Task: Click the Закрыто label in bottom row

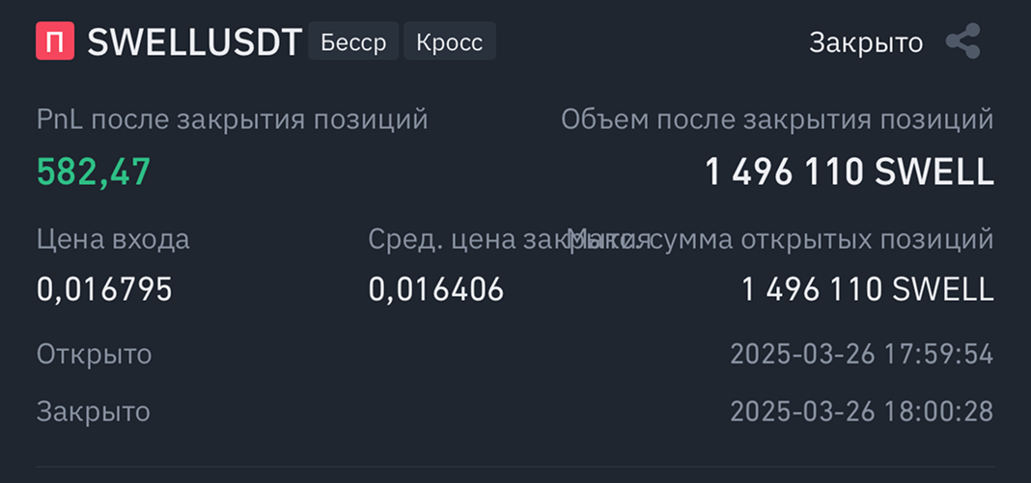Action: pos(94,412)
